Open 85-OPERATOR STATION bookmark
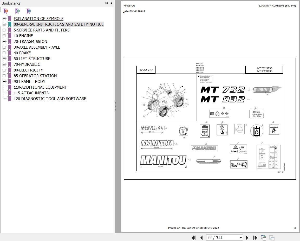Image resolution: width=300 pixels, height=241 pixels. 35,76
